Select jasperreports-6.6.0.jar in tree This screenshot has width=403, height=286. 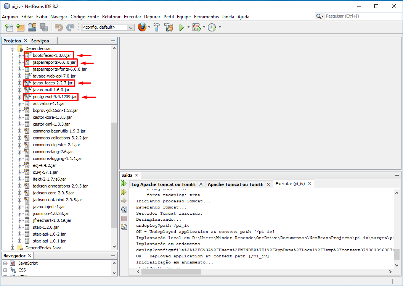pos(54,62)
